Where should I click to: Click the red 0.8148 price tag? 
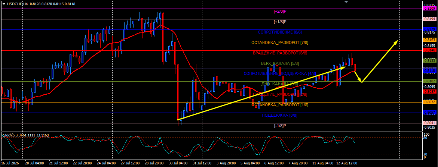(x=429, y=50)
